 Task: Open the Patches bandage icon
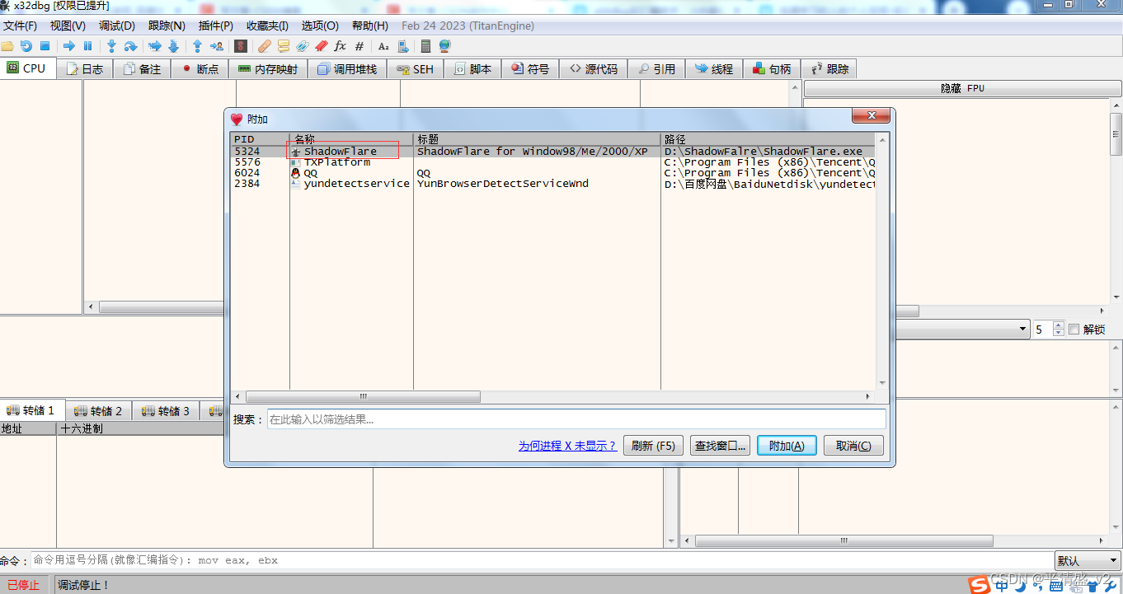(x=265, y=46)
